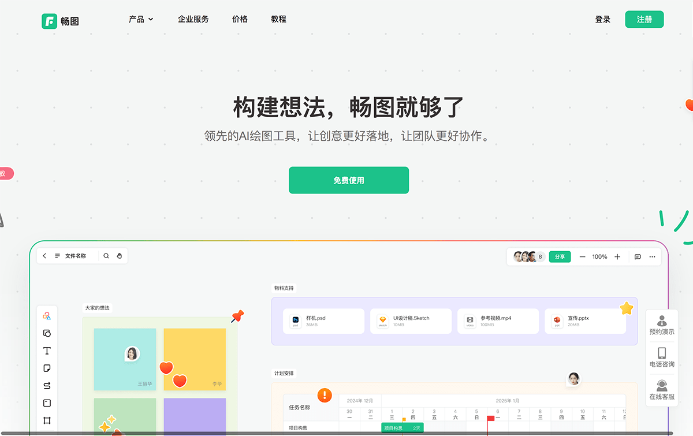Switch to the 价格 menu item
The width and height of the screenshot is (693, 436).
point(240,18)
